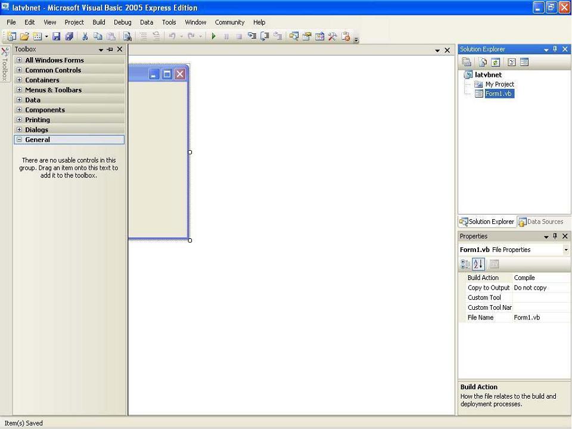This screenshot has width=572, height=429.
Task: Expand the Menus & Toolbars group
Action: 19,89
